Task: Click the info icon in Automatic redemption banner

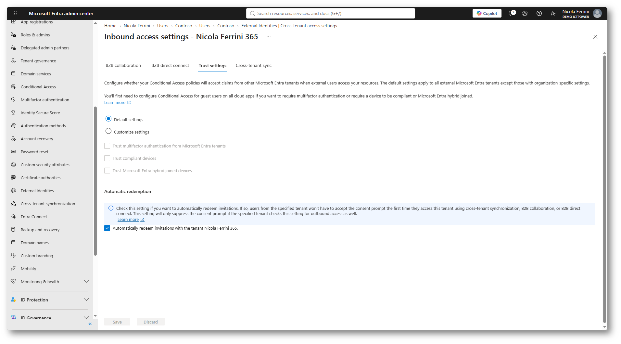Action: [x=111, y=208]
